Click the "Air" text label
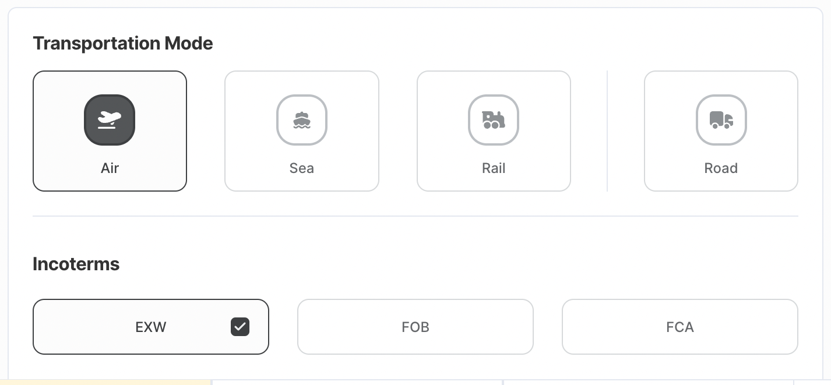Screen dimensions: 831x385 (110, 168)
